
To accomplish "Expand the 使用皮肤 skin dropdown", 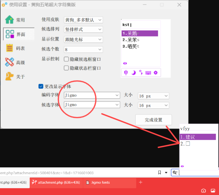I will point(83,20).
